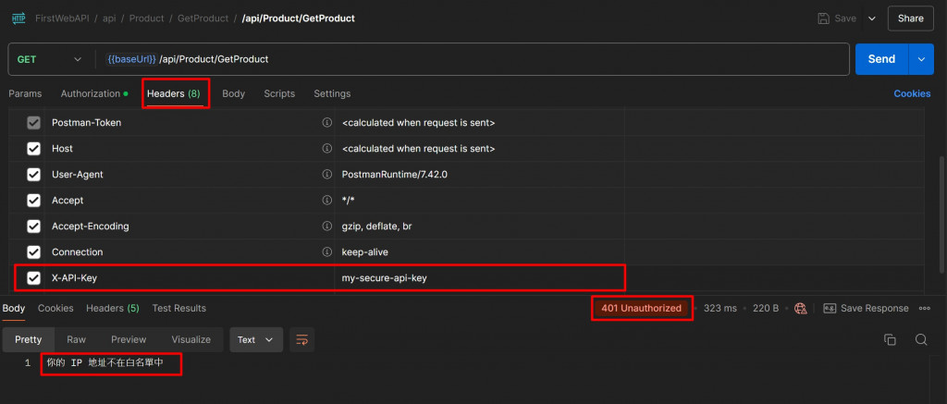Click the info icon next to Host header
Screen dimensions: 947x404
(326, 149)
